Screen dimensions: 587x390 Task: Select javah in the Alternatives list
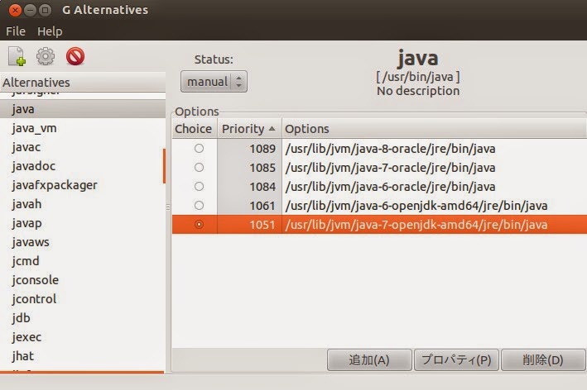tap(82, 204)
